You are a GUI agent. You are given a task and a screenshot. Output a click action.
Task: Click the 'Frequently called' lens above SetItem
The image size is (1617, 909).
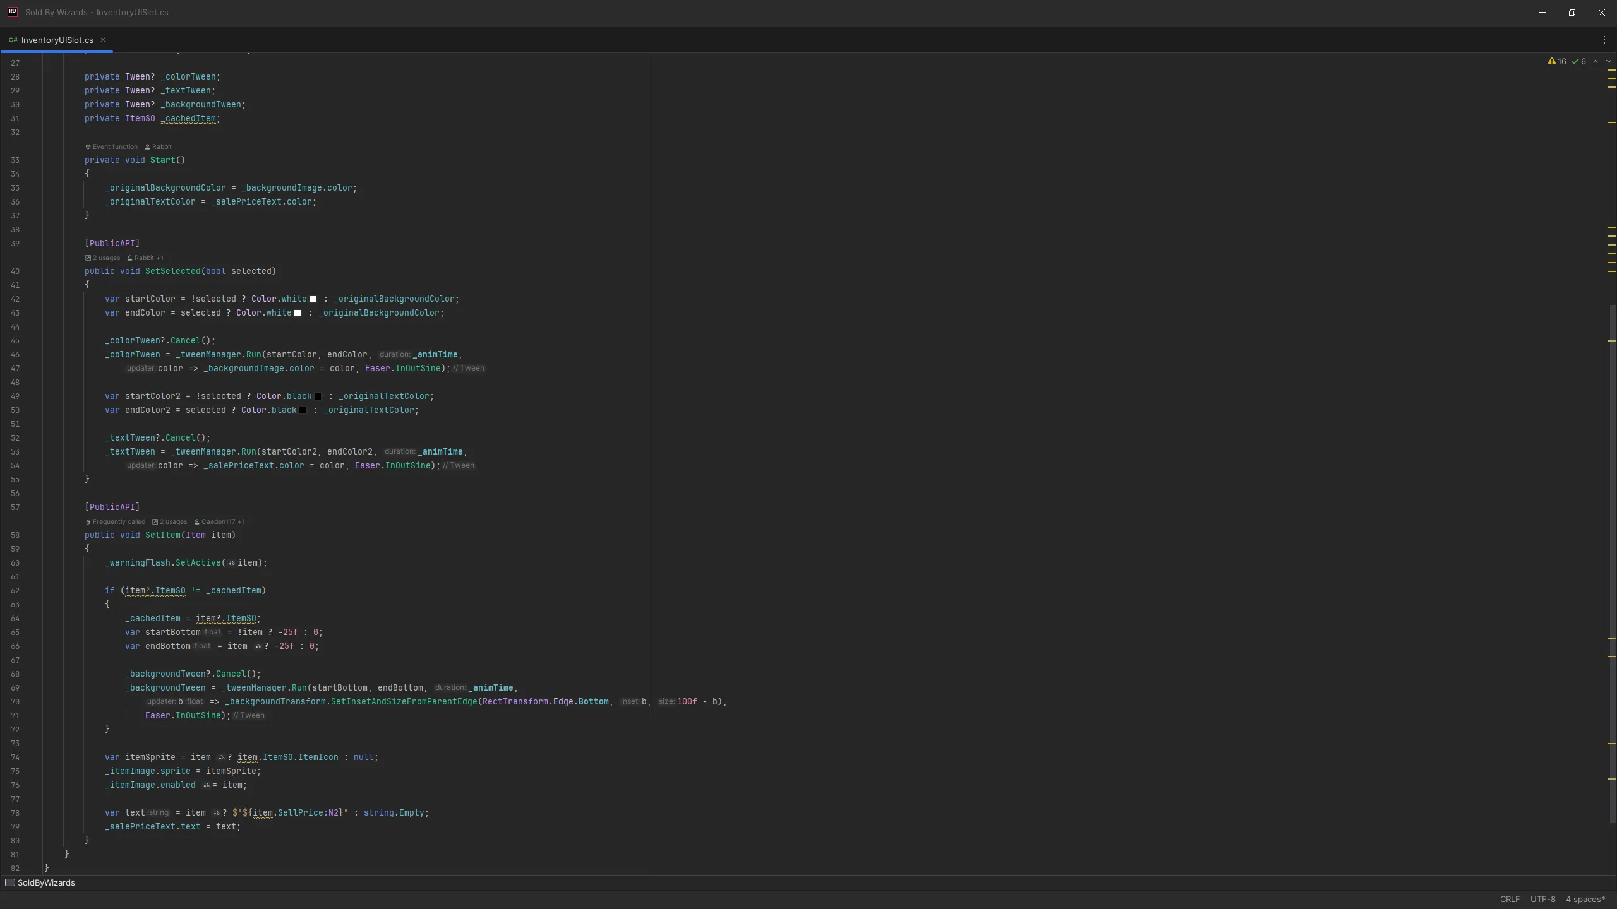coord(116,521)
